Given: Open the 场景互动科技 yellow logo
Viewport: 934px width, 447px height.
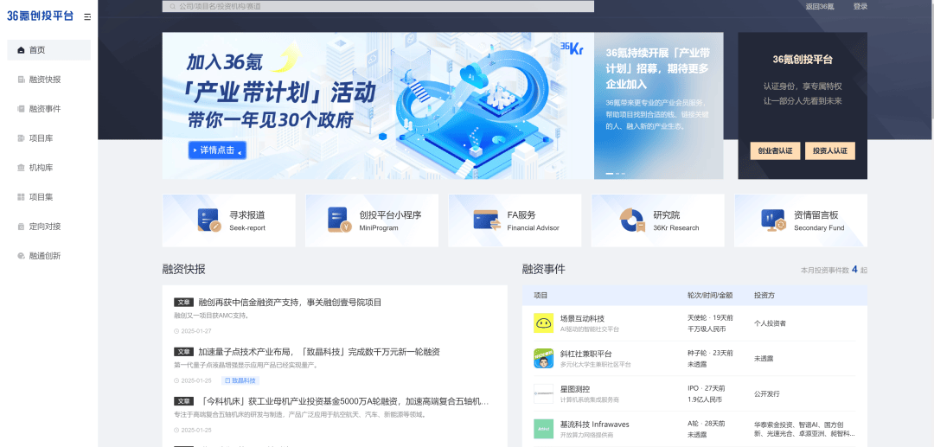Looking at the screenshot, I should 543,323.
